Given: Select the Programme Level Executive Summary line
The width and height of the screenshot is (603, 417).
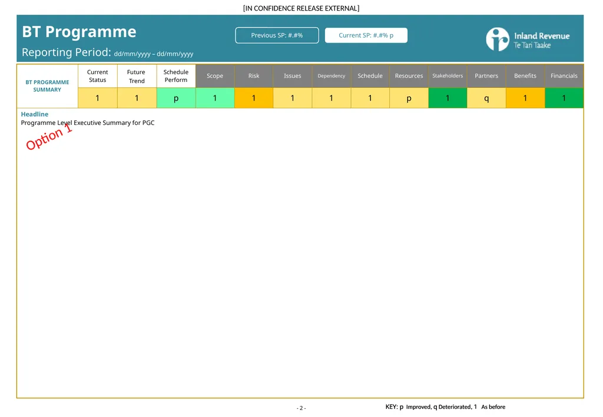Looking at the screenshot, I should click(88, 123).
